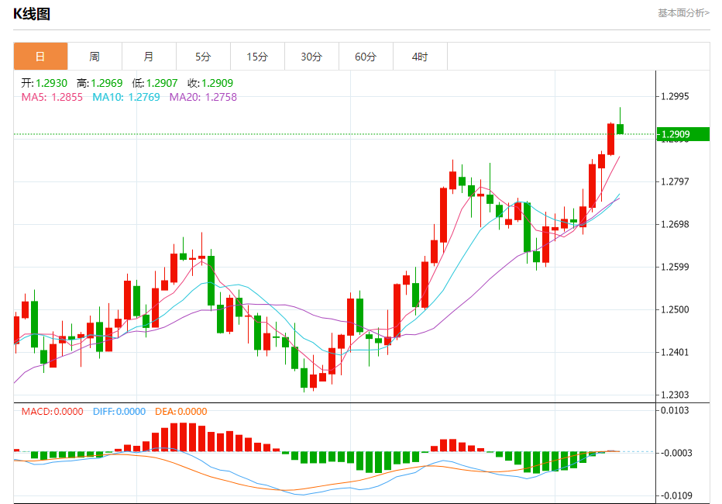Click the DEA:0.0000 label
722x504 pixels.
coord(181,412)
